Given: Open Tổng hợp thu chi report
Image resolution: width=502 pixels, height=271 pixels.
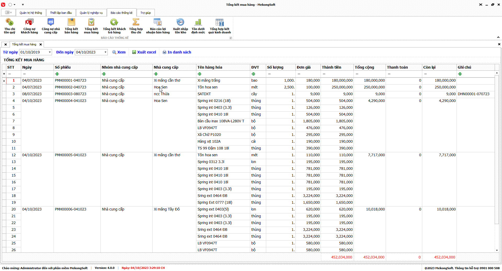Looking at the screenshot, I should pyautogui.click(x=136, y=26).
